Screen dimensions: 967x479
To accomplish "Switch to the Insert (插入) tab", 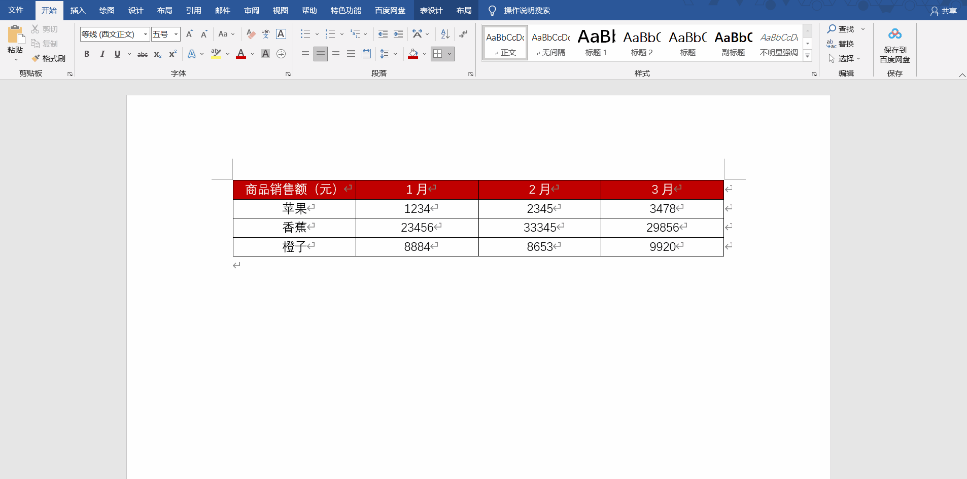I will click(x=78, y=10).
